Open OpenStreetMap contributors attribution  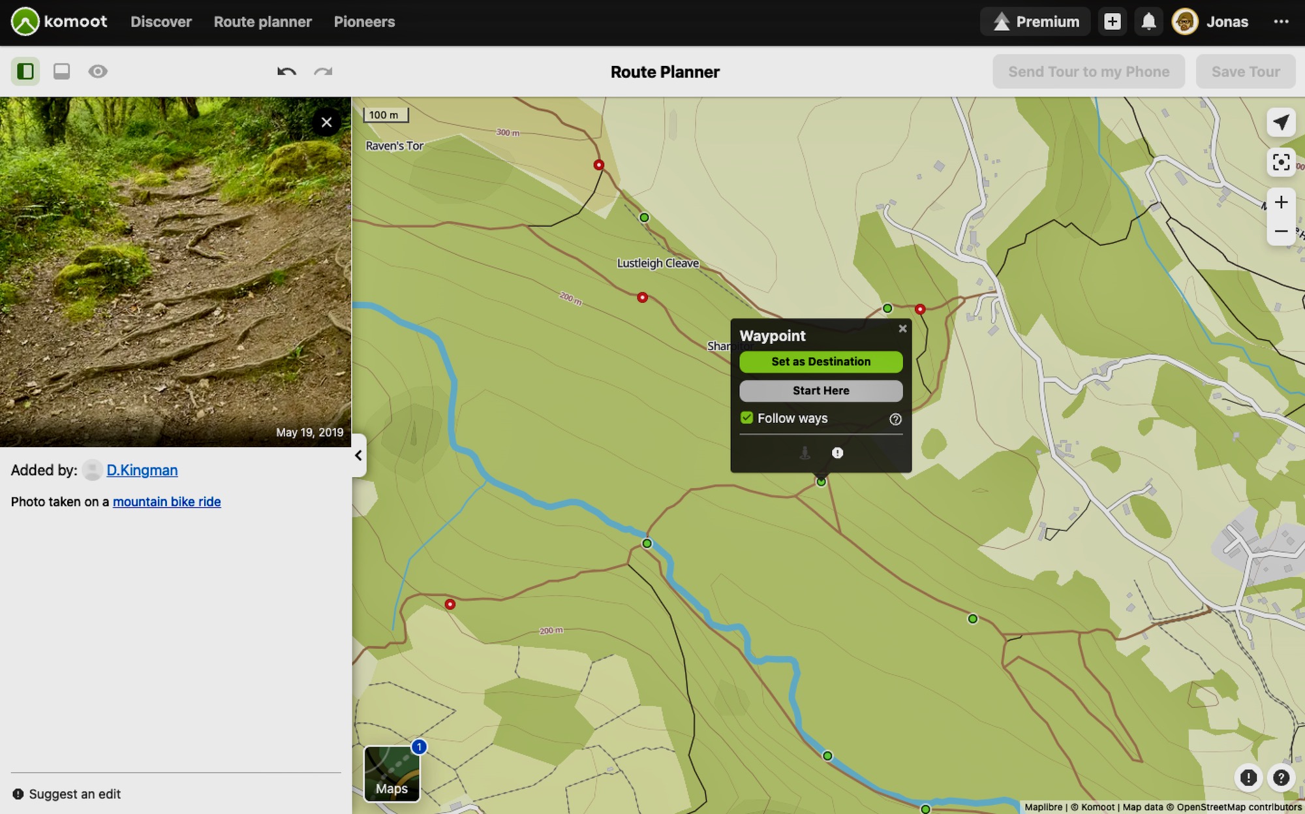pyautogui.click(x=1239, y=807)
